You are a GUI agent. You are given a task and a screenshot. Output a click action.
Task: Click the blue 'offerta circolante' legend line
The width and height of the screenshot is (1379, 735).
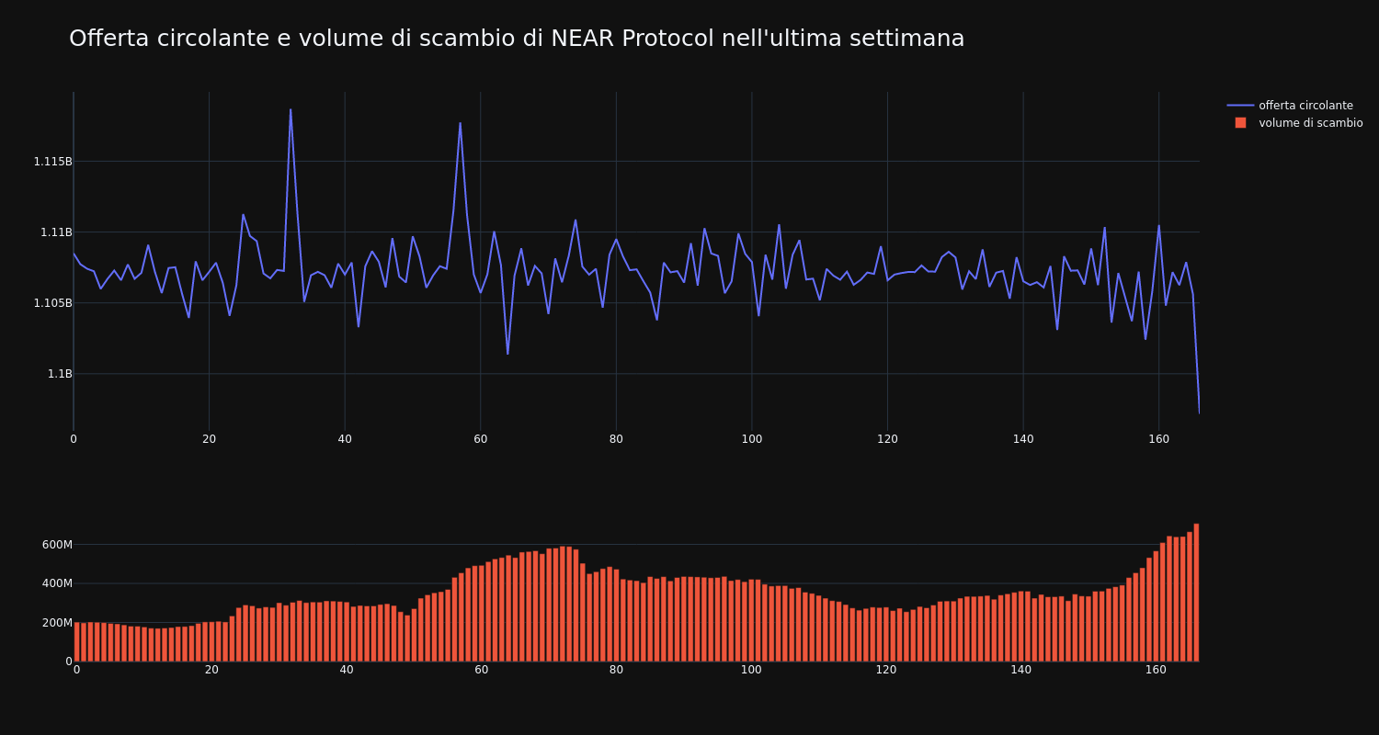tap(1240, 106)
